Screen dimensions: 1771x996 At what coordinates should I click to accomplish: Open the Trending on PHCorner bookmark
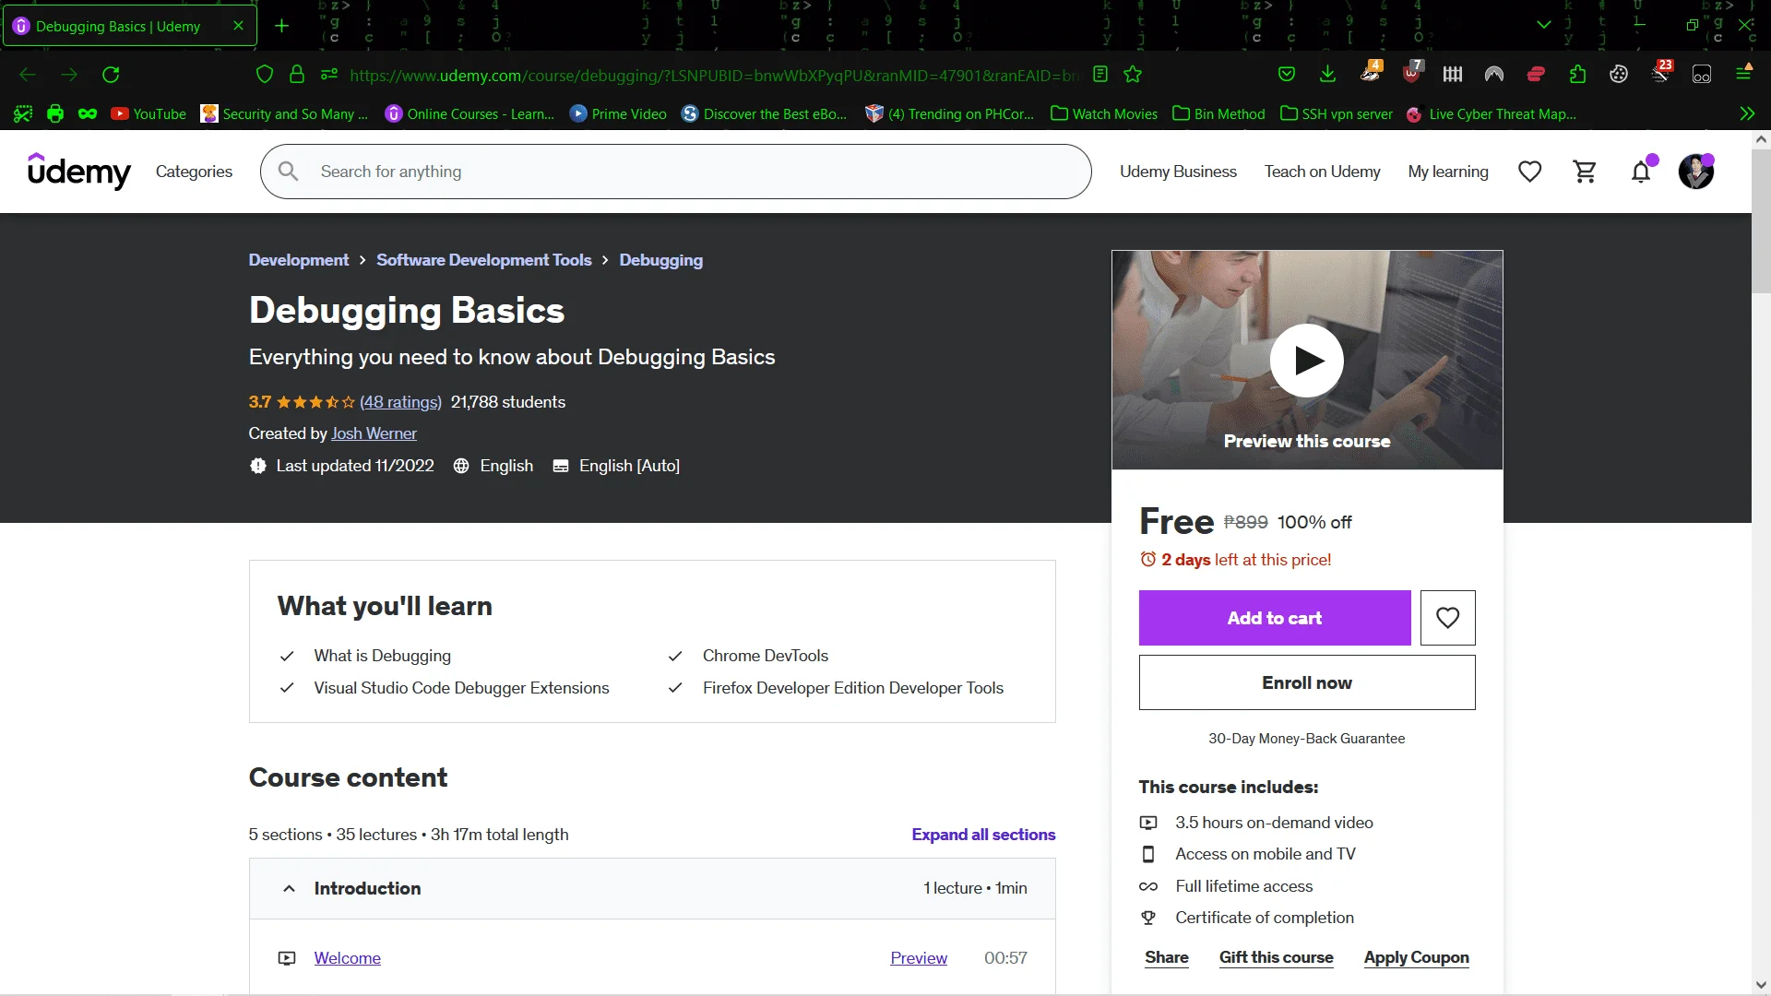tap(950, 114)
